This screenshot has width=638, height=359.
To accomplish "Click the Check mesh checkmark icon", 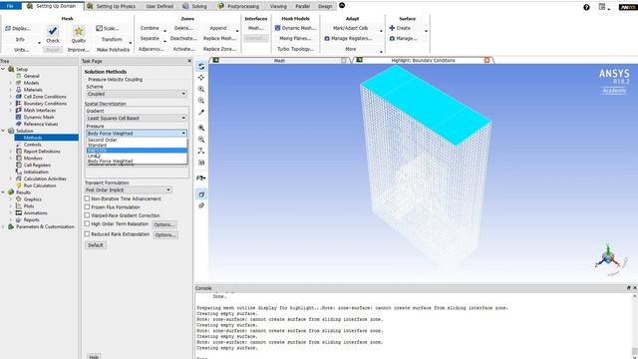I will (x=53, y=31).
